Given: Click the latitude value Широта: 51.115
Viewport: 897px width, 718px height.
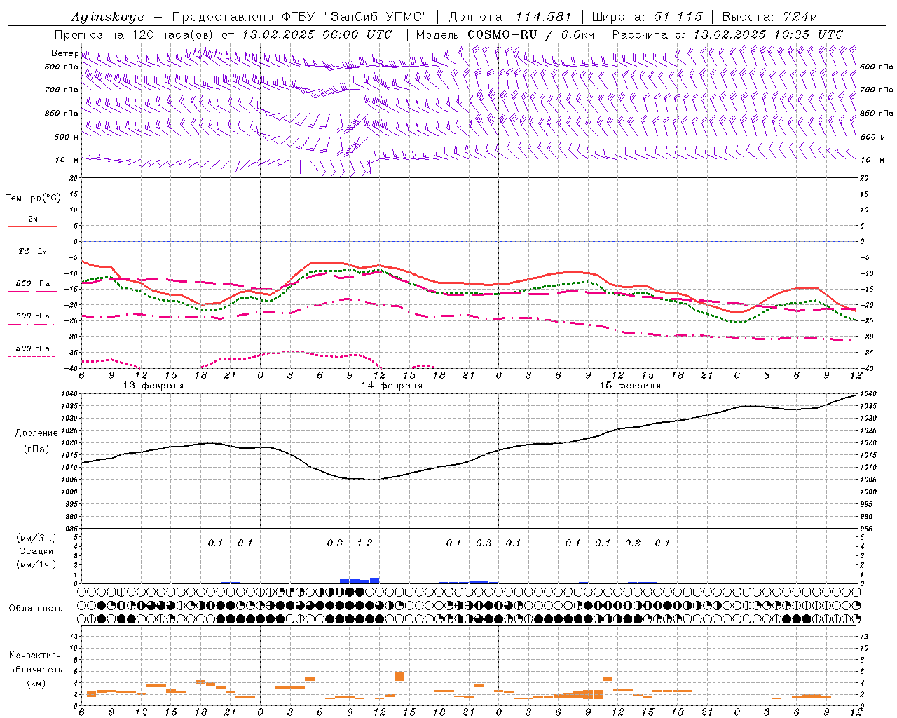Looking at the screenshot, I should click(647, 17).
